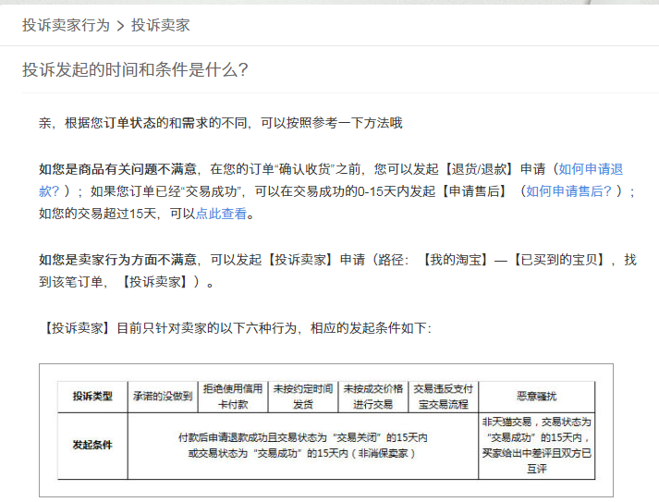This screenshot has width=659, height=502.
Task: Click the greeting paragraph starting with 亲
Action: [220, 123]
